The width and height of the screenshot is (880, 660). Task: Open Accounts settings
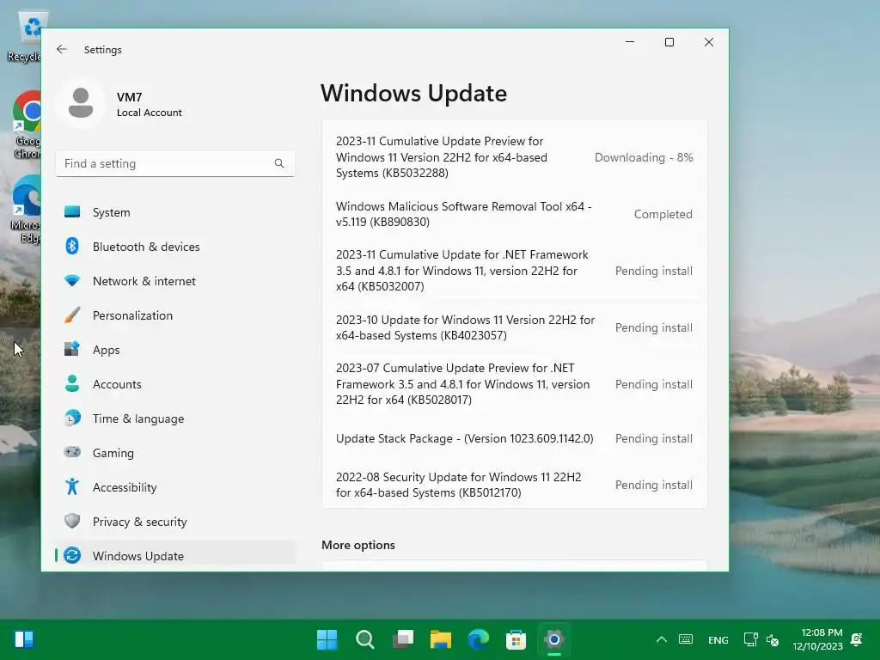175,384
